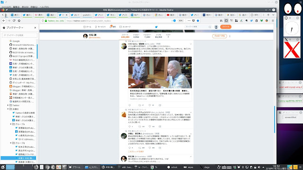The width and height of the screenshot is (303, 170).
Task: Open the Firefox library icon
Action: [x=221, y=21]
